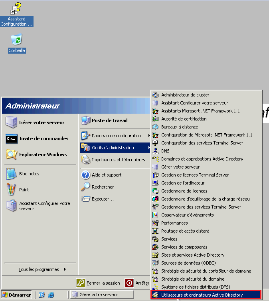This screenshot has width=269, height=301.
Task: Click the show desktop quick launch icon
Action: coord(42,295)
